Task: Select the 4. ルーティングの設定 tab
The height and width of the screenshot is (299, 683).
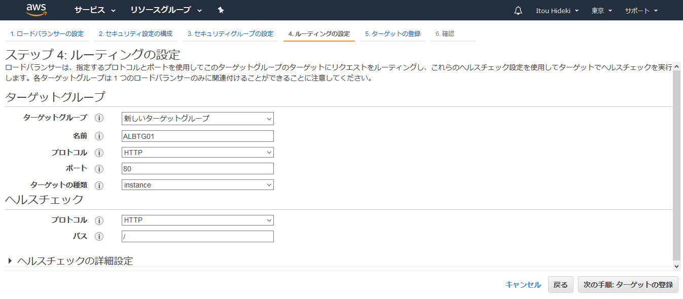Action: 319,34
